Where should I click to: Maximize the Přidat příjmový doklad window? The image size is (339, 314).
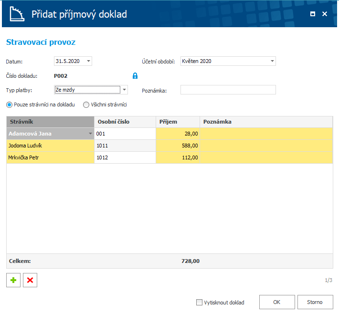pos(312,14)
